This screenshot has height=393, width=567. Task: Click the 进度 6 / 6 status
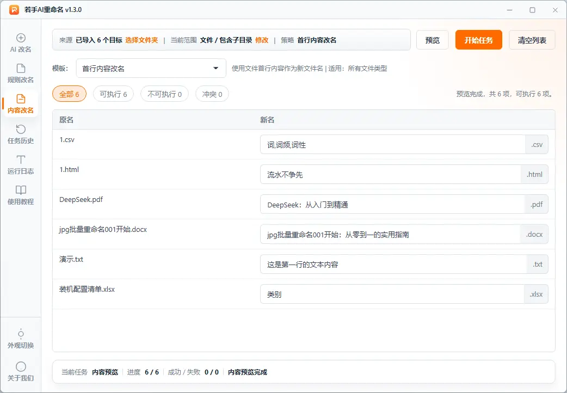143,372
